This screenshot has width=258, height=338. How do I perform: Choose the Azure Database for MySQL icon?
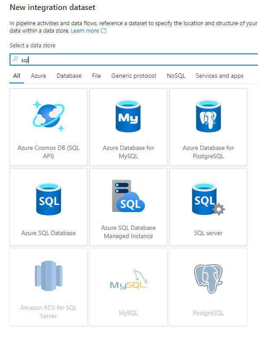[128, 116]
